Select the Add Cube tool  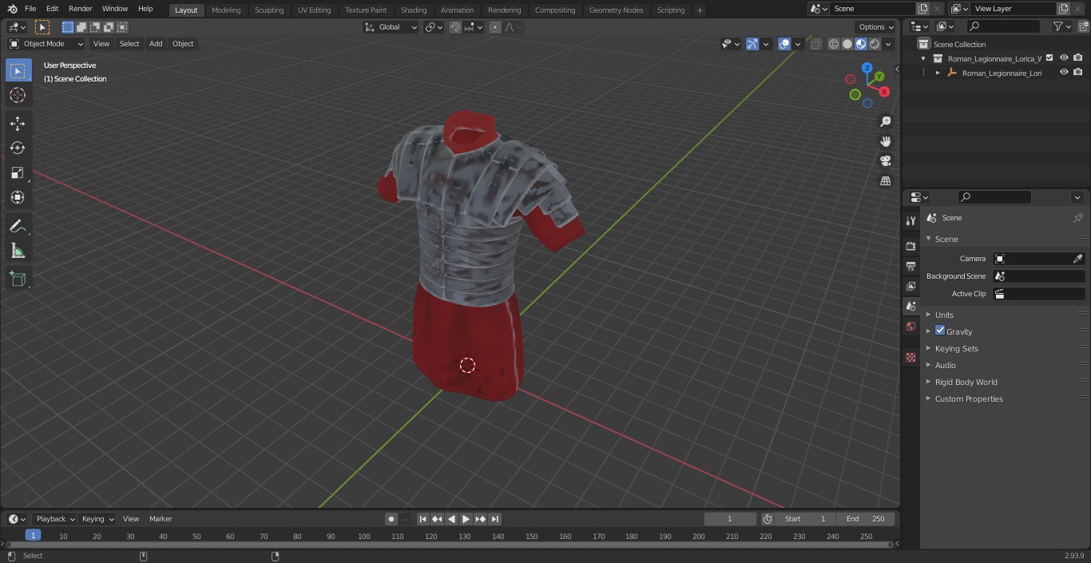18,280
